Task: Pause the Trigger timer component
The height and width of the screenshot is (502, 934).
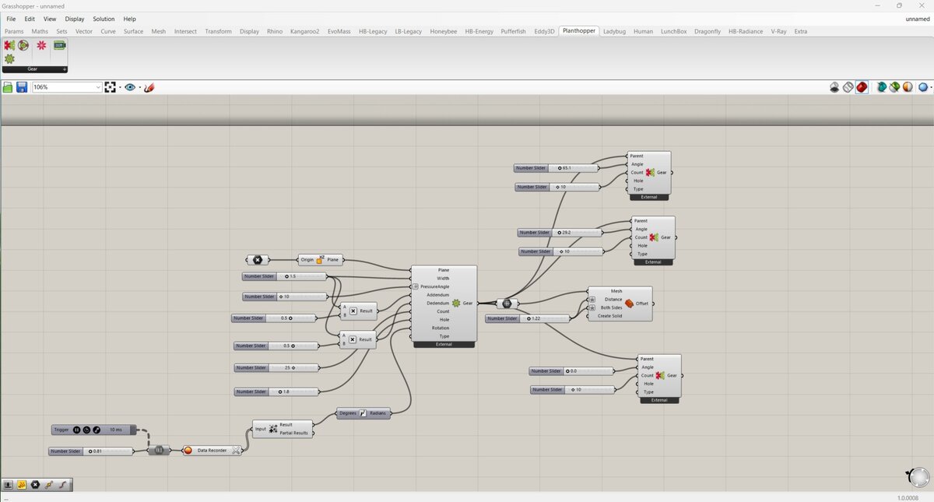Action: coord(76,430)
